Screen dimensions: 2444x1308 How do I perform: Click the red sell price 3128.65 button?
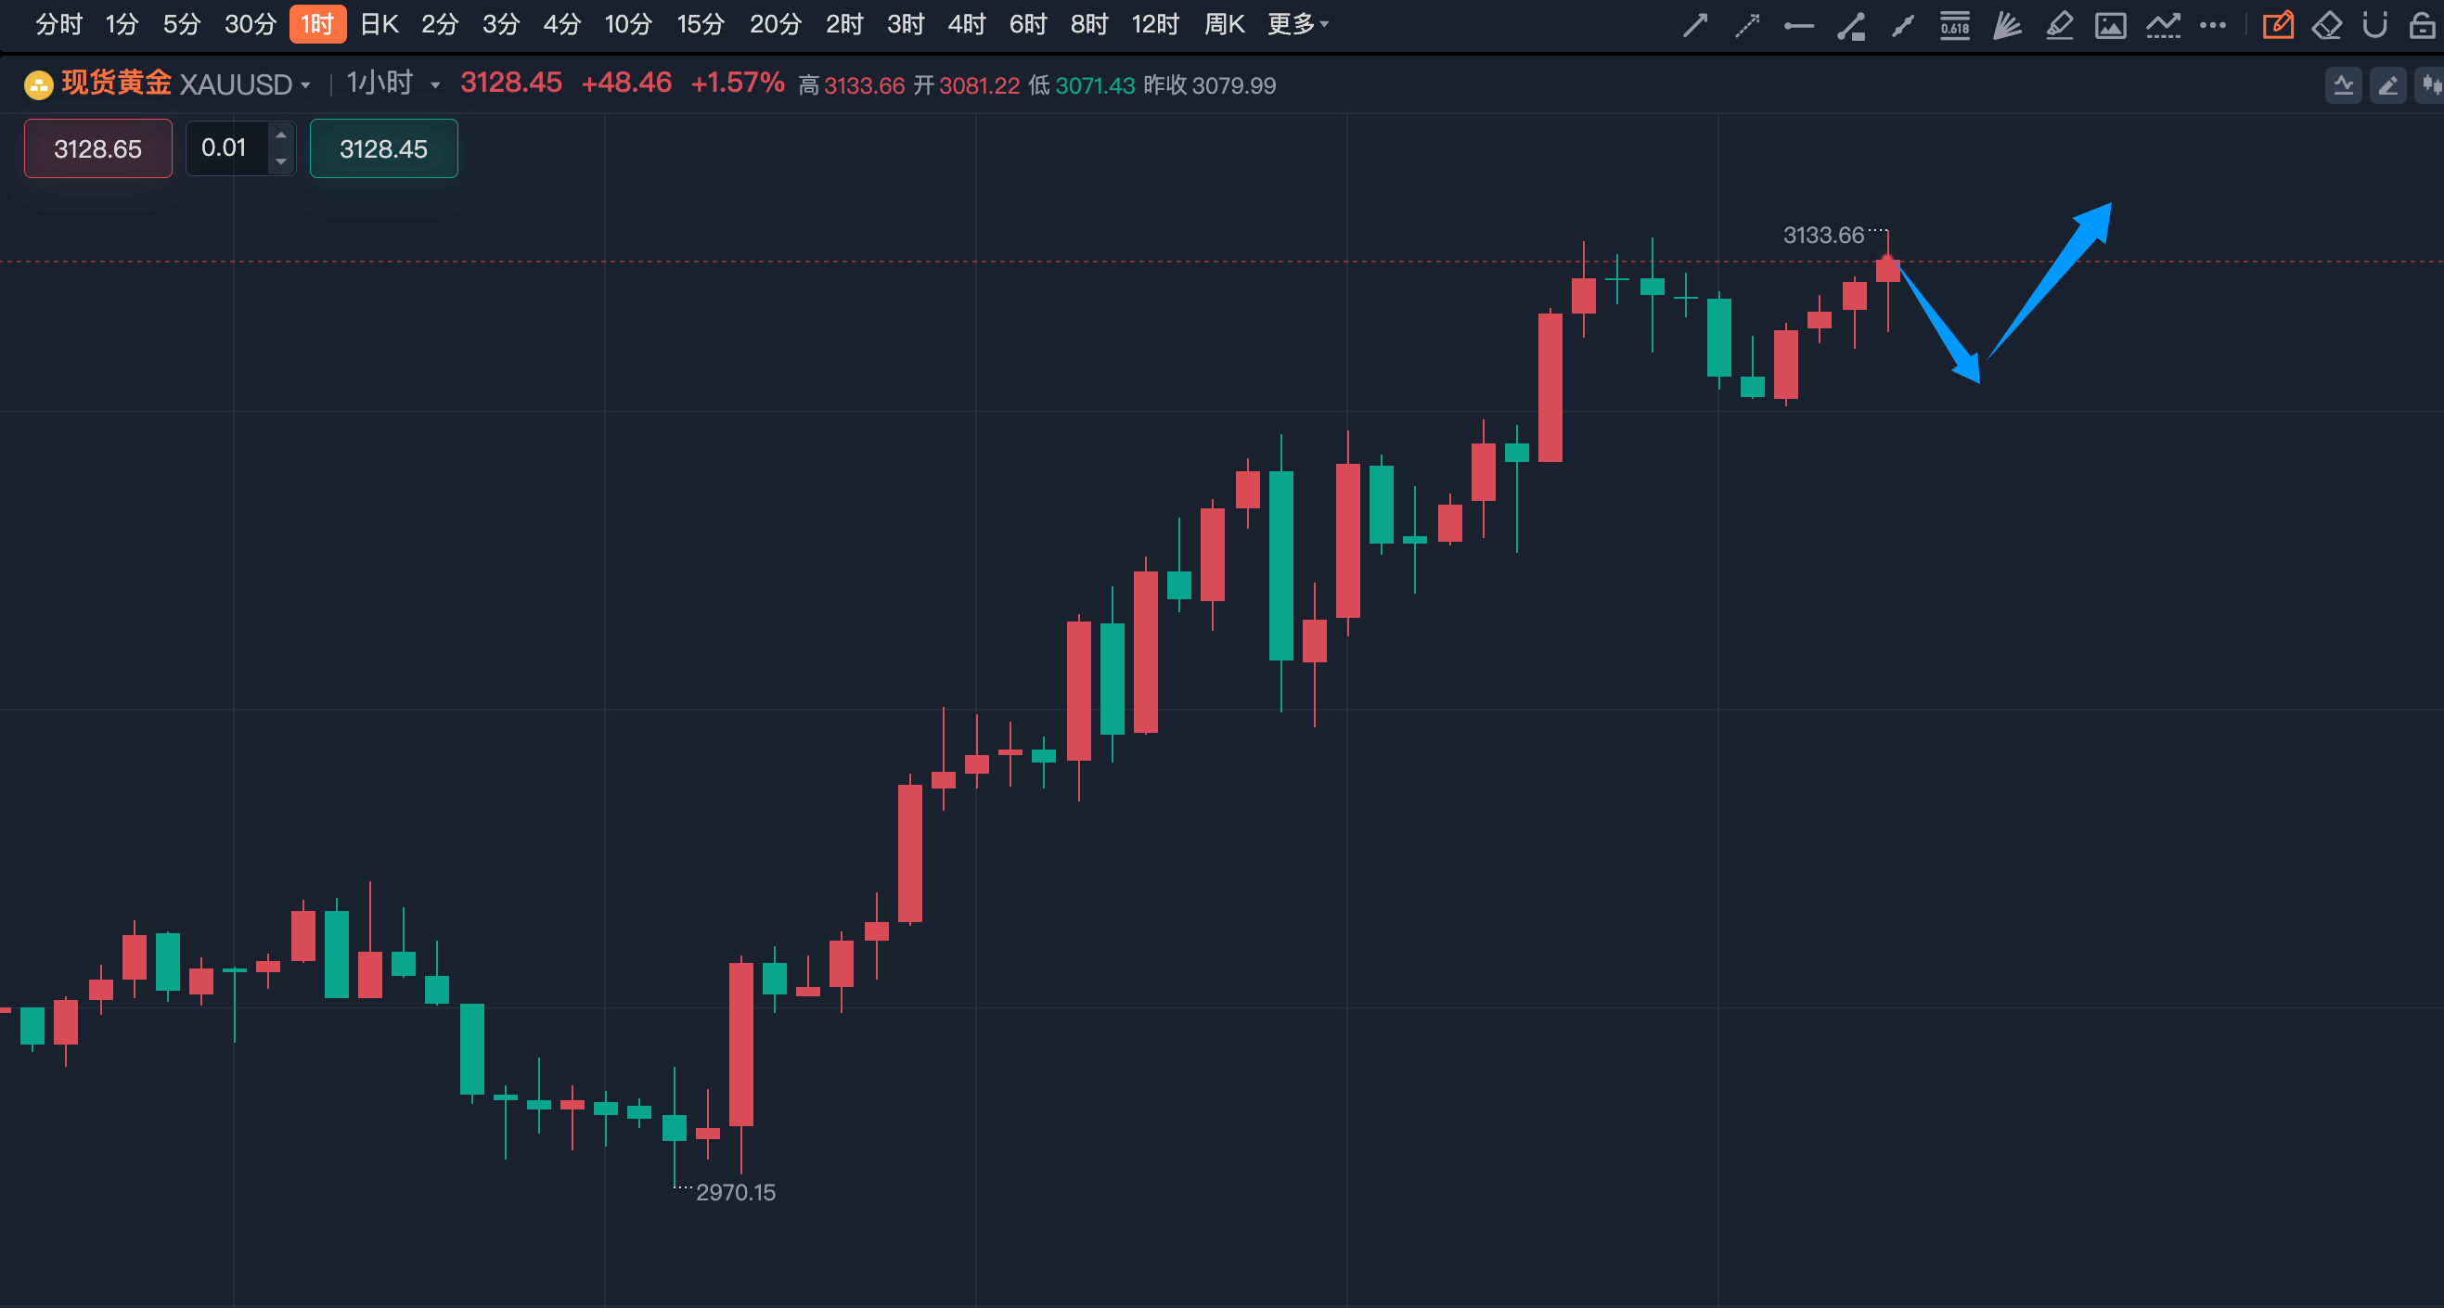(97, 149)
